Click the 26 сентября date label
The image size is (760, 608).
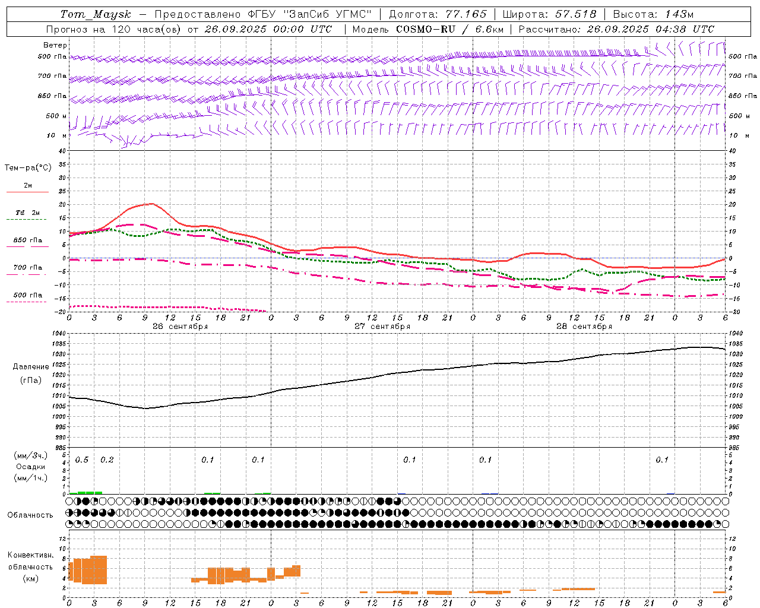coord(180,327)
